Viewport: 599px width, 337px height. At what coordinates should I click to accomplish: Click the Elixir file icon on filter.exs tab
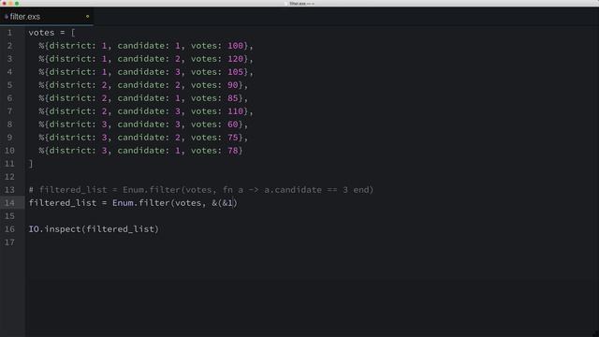click(x=7, y=17)
